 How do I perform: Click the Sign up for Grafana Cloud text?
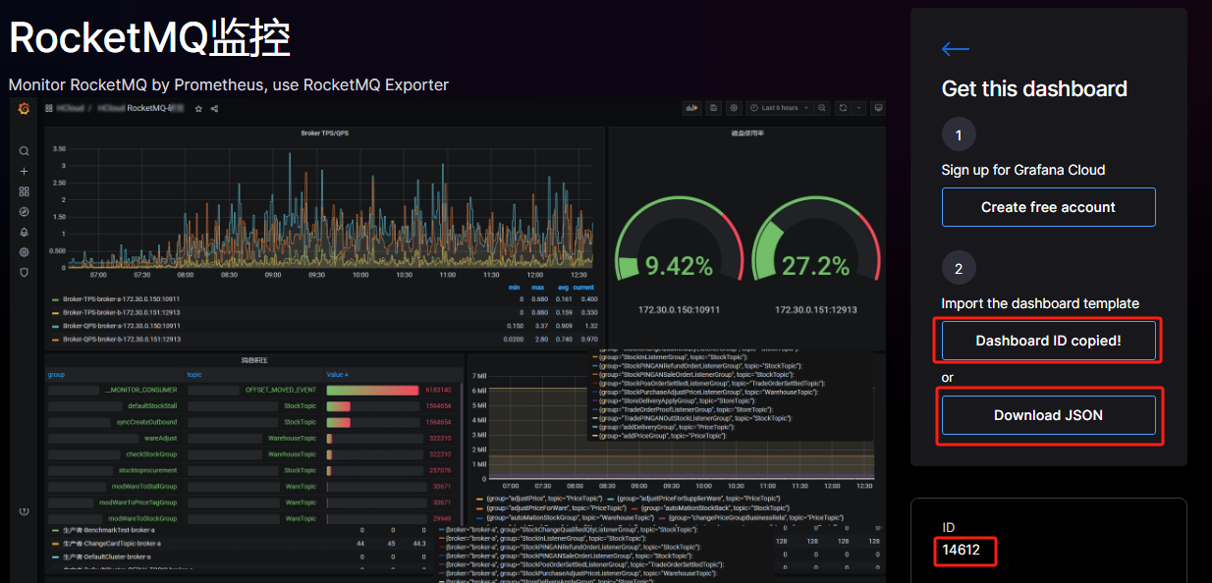coord(1023,170)
